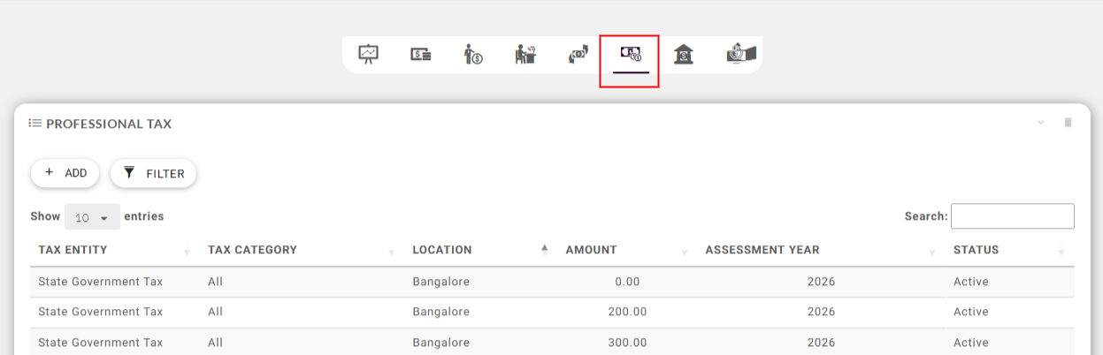Sort table by Amount column
This screenshot has height=355, width=1103.
pos(591,250)
